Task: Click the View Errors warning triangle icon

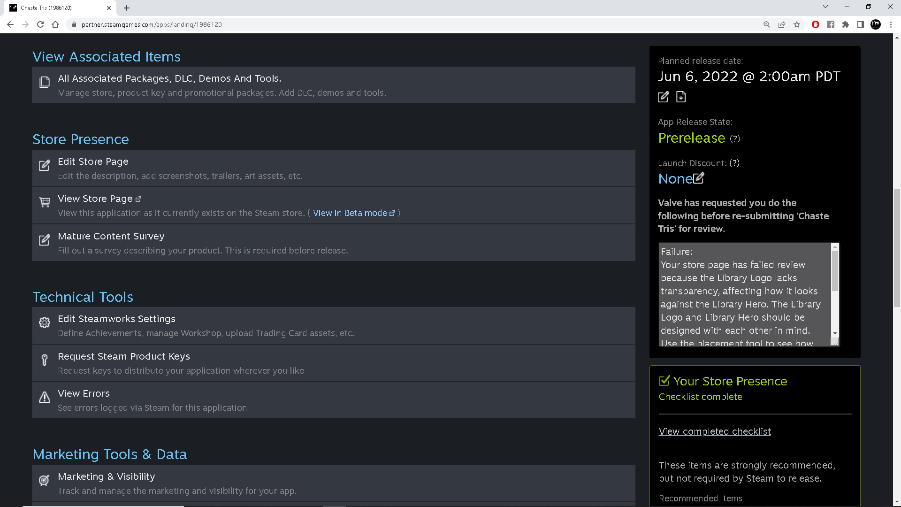Action: pyautogui.click(x=45, y=398)
